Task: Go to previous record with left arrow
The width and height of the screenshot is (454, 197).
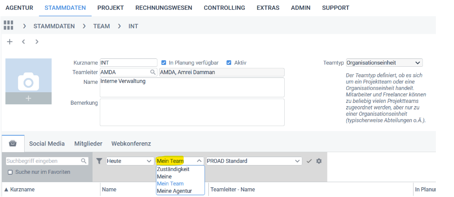Action: coord(23,42)
